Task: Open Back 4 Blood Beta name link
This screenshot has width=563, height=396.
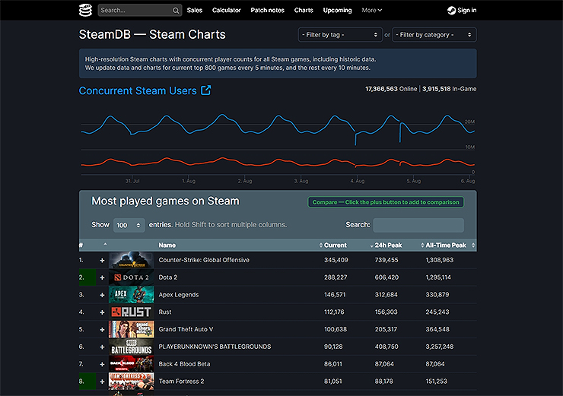Action: (x=185, y=364)
